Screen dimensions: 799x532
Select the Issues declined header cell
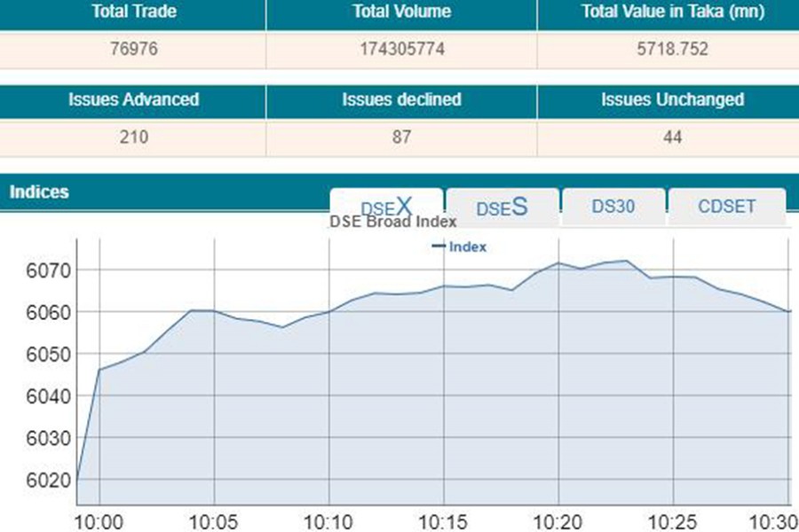click(401, 99)
